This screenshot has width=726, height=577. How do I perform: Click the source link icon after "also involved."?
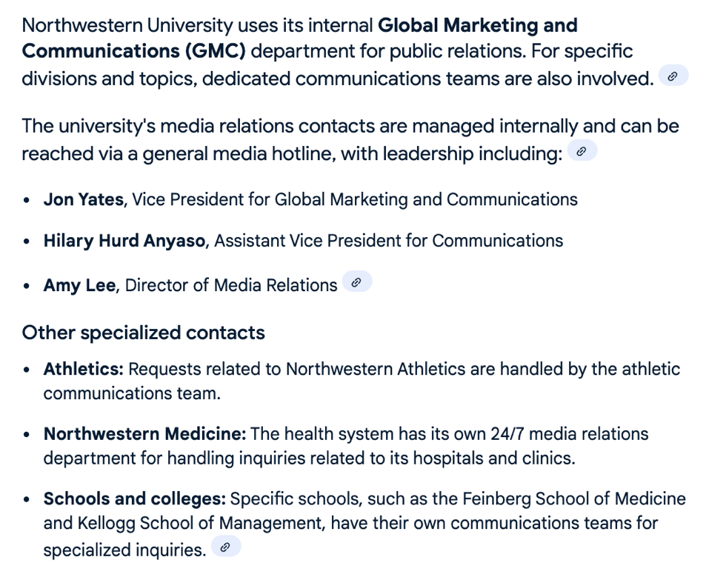(673, 76)
